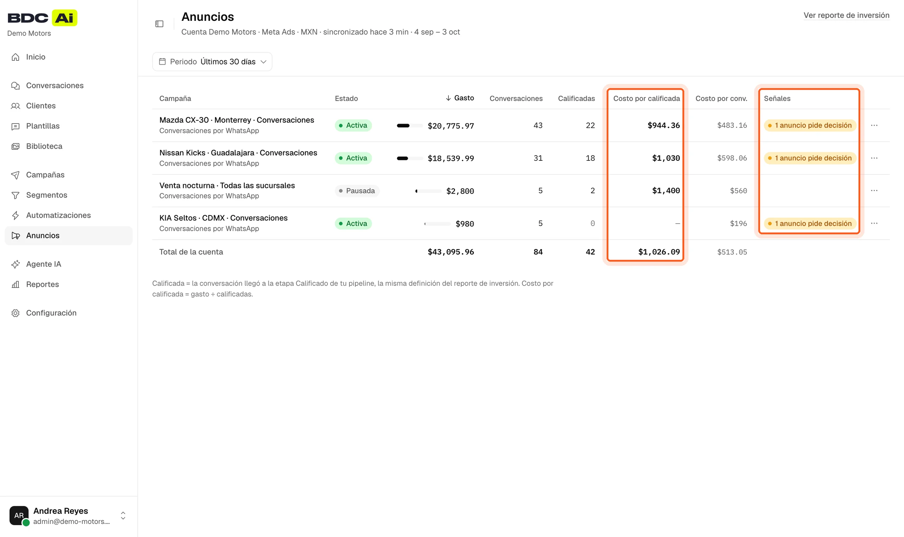Screen dimensions: 904x537
Task: Click the decision signal badge on KIA Seltos row
Action: [x=810, y=223]
